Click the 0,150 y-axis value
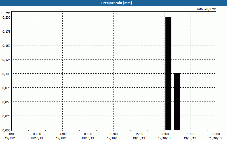 click(6, 46)
